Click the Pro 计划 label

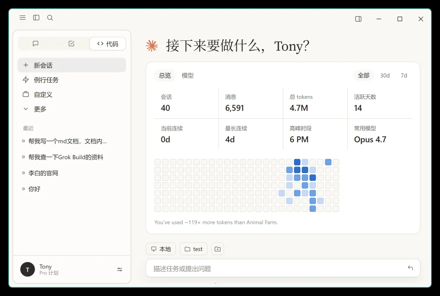pos(49,273)
